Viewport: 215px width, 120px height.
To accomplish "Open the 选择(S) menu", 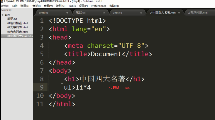I will click(x=25, y=6).
